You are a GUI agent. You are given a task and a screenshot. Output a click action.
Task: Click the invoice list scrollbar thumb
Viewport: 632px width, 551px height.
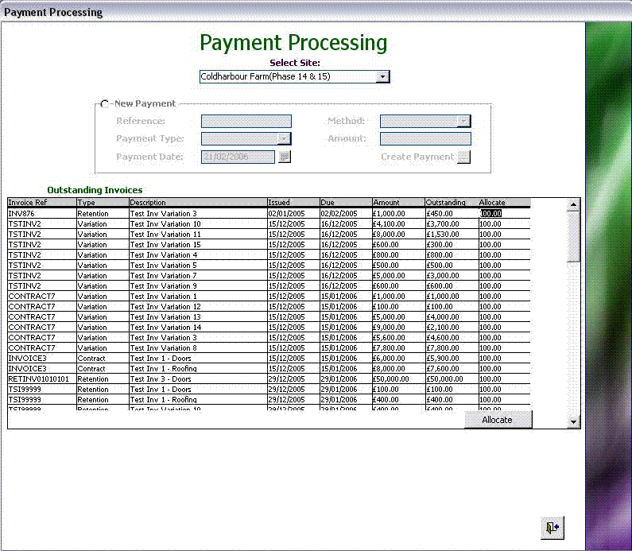click(573, 236)
